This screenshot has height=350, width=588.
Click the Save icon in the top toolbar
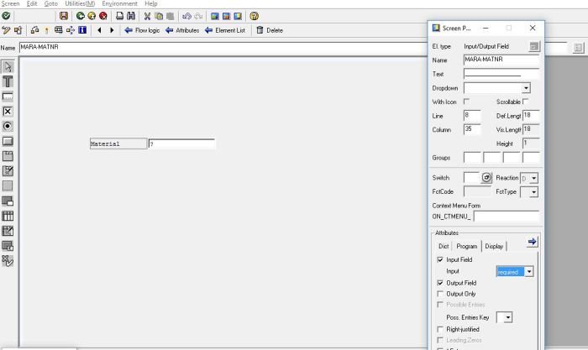(x=64, y=16)
